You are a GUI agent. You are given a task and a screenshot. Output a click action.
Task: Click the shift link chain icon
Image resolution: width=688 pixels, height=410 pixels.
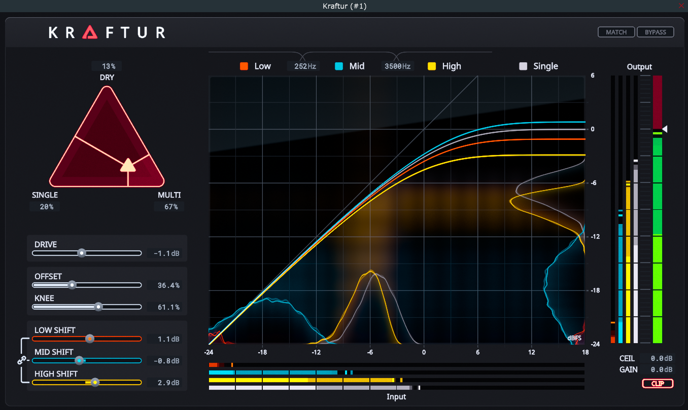21,361
